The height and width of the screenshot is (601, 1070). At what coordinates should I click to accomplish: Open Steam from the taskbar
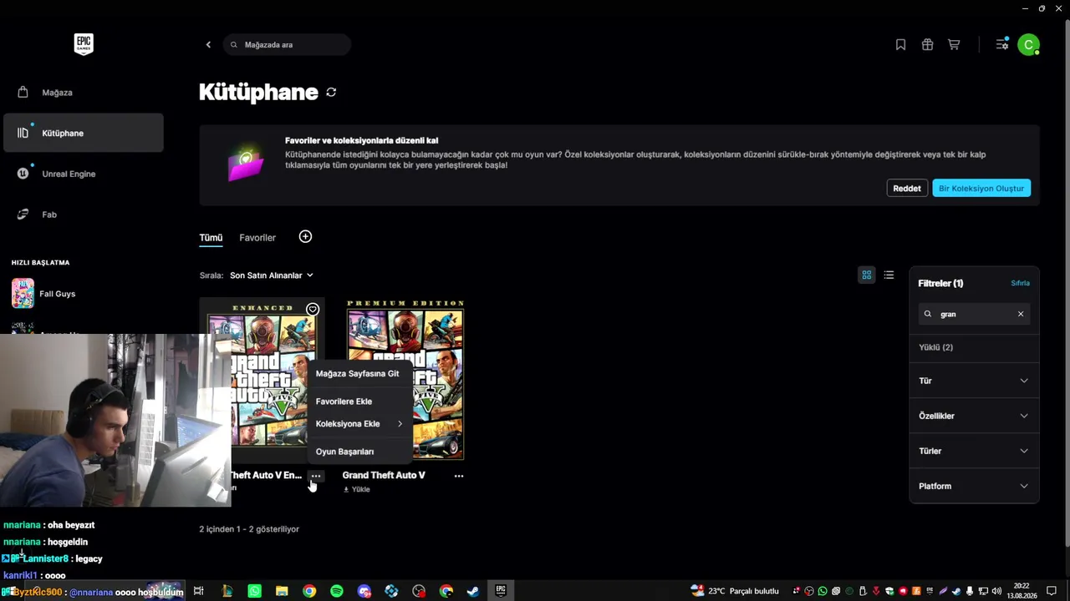(x=472, y=591)
